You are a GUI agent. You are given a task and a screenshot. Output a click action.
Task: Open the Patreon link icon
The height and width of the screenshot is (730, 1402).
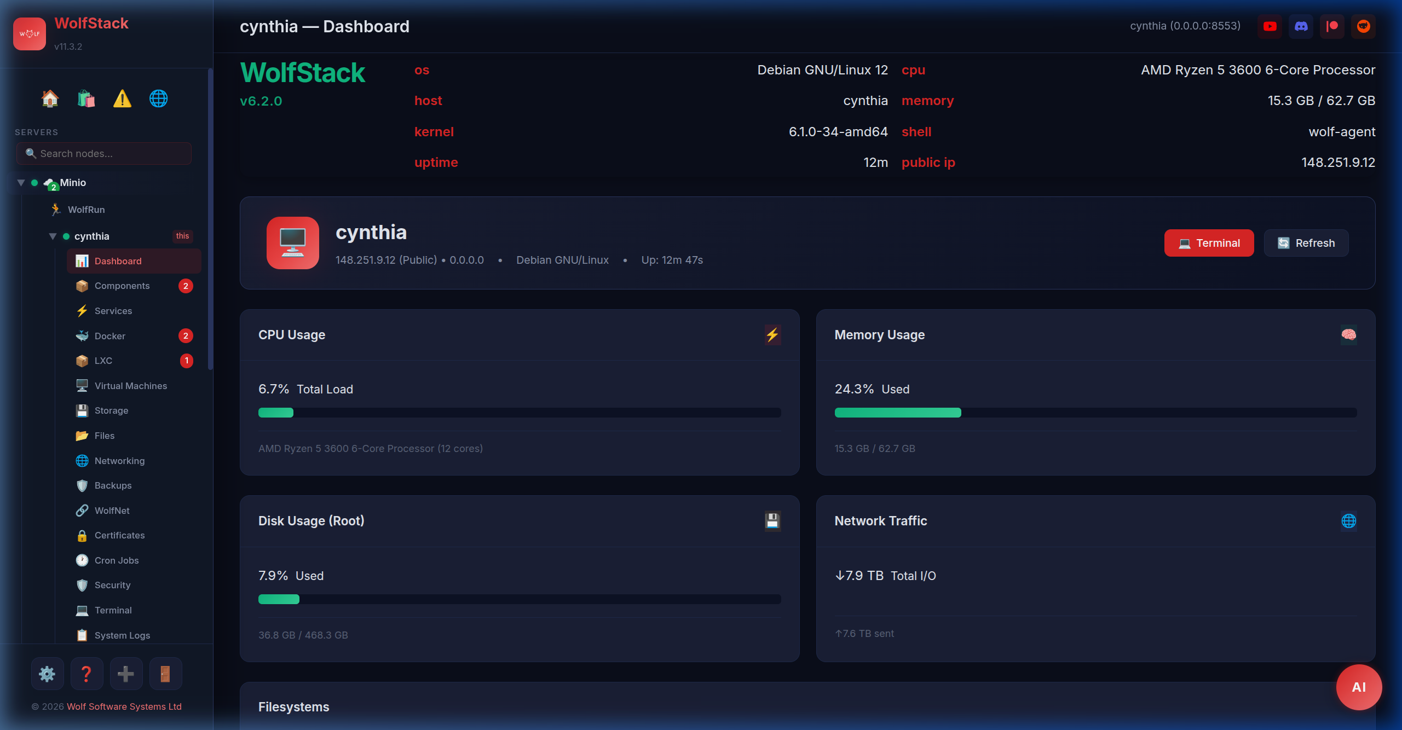pos(1332,26)
